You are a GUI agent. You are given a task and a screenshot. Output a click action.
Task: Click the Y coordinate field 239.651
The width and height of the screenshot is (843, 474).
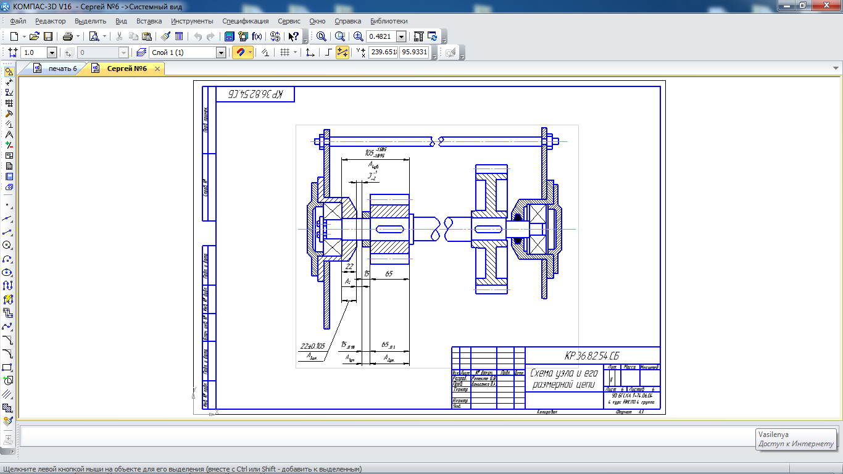(x=383, y=52)
